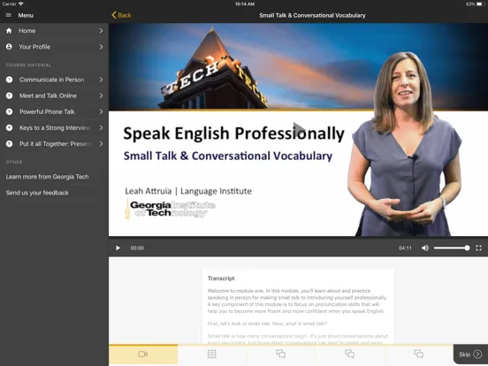Expand the Home chevron
Viewport: 488px width, 366px height.
click(x=101, y=31)
